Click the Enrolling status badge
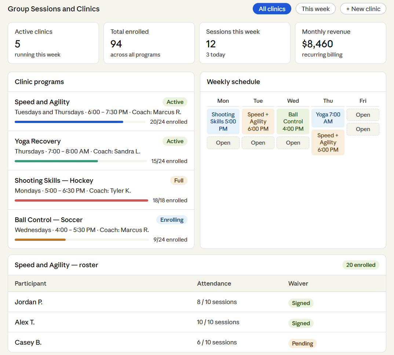Viewport: 394px width, 355px height. (x=172, y=220)
